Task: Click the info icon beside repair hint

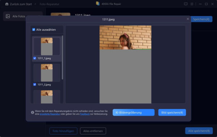Action: [x=33, y=112]
